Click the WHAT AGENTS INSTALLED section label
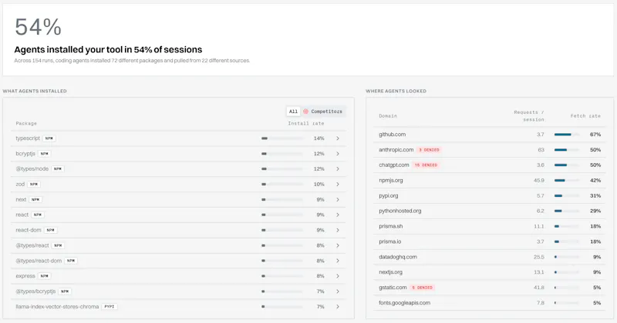The width and height of the screenshot is (617, 323). pos(35,91)
